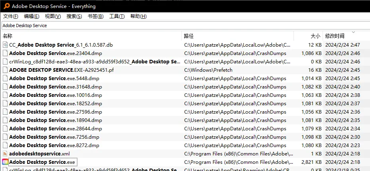
Task: Open the 书签(B) menu
Action: [x=96, y=16]
